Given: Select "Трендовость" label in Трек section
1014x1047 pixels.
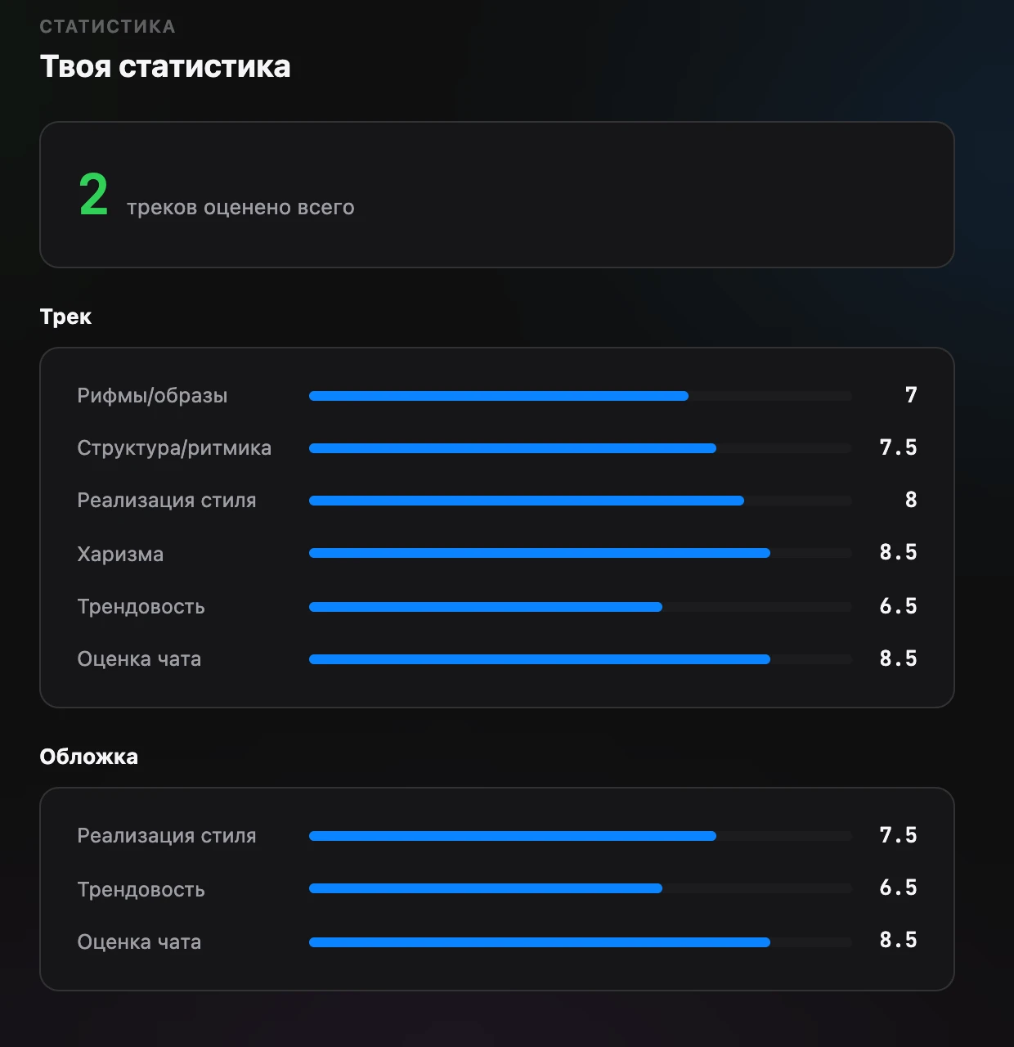Looking at the screenshot, I should coord(141,607).
